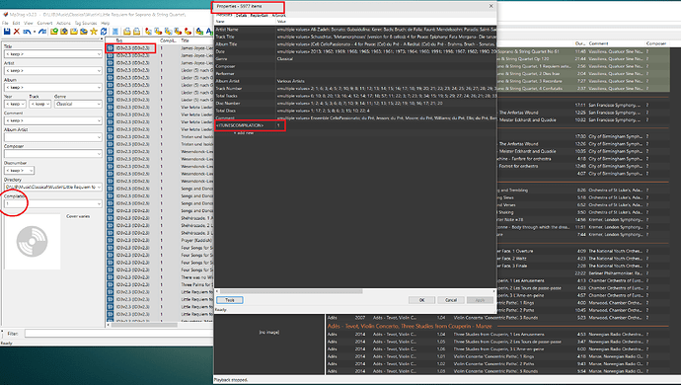Click the first yellow folder change-directory icon

coord(54,32)
